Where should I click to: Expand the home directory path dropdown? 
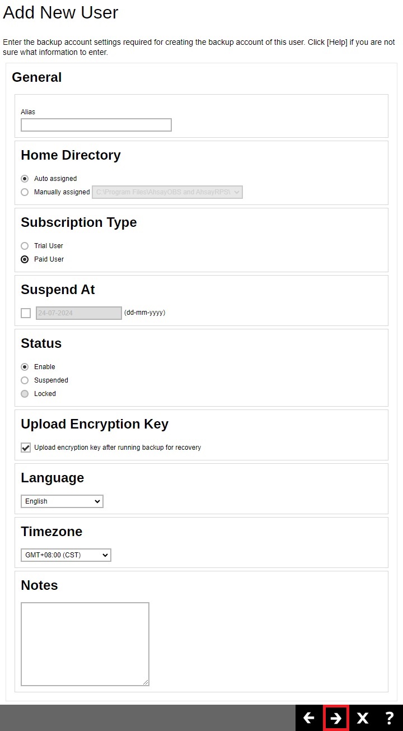point(237,192)
